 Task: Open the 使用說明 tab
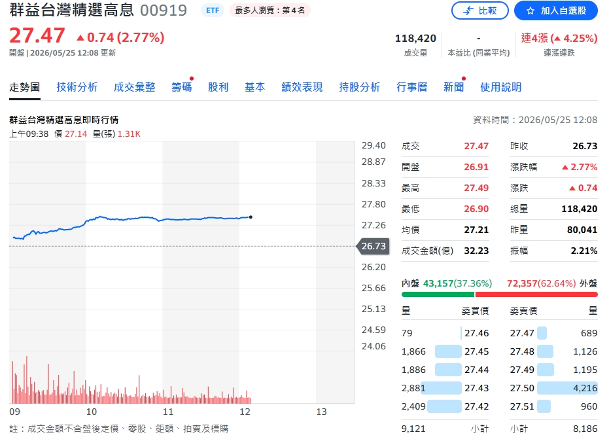[500, 87]
